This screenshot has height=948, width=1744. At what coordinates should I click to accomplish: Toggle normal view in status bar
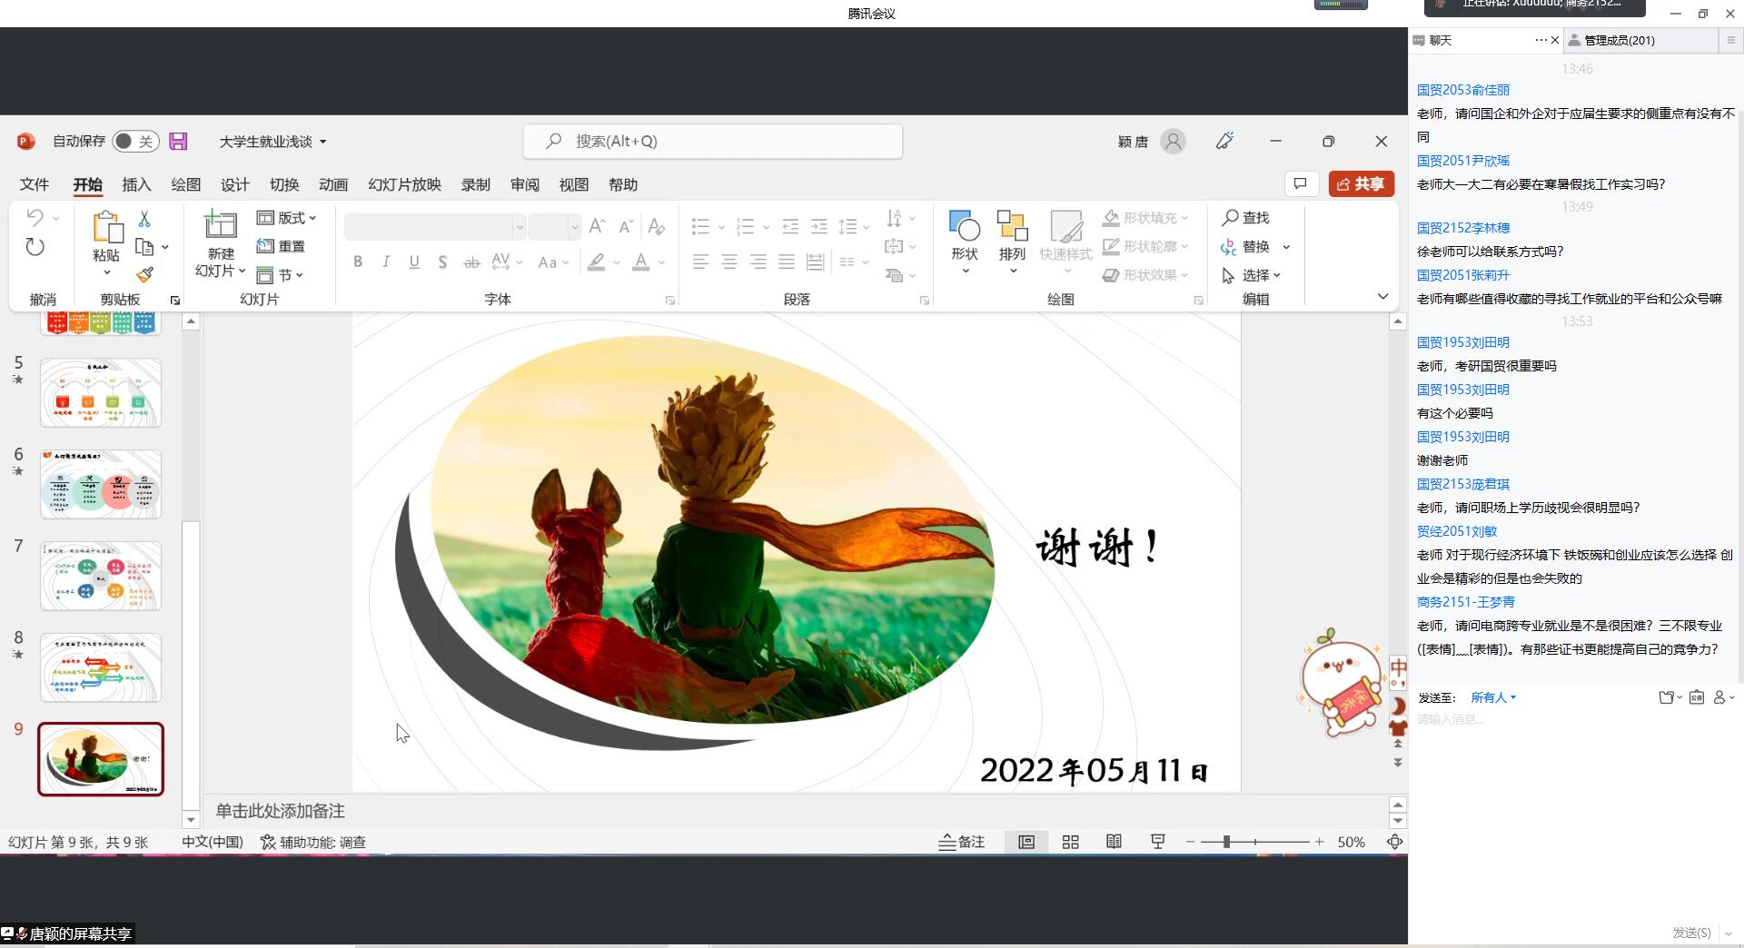pyautogui.click(x=1026, y=842)
